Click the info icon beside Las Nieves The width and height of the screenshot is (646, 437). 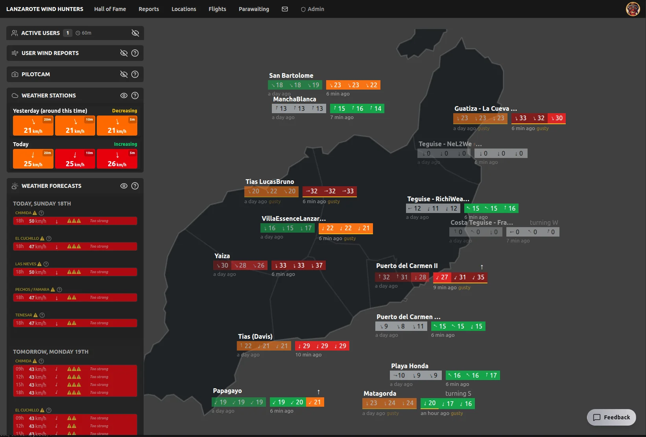coord(46,264)
